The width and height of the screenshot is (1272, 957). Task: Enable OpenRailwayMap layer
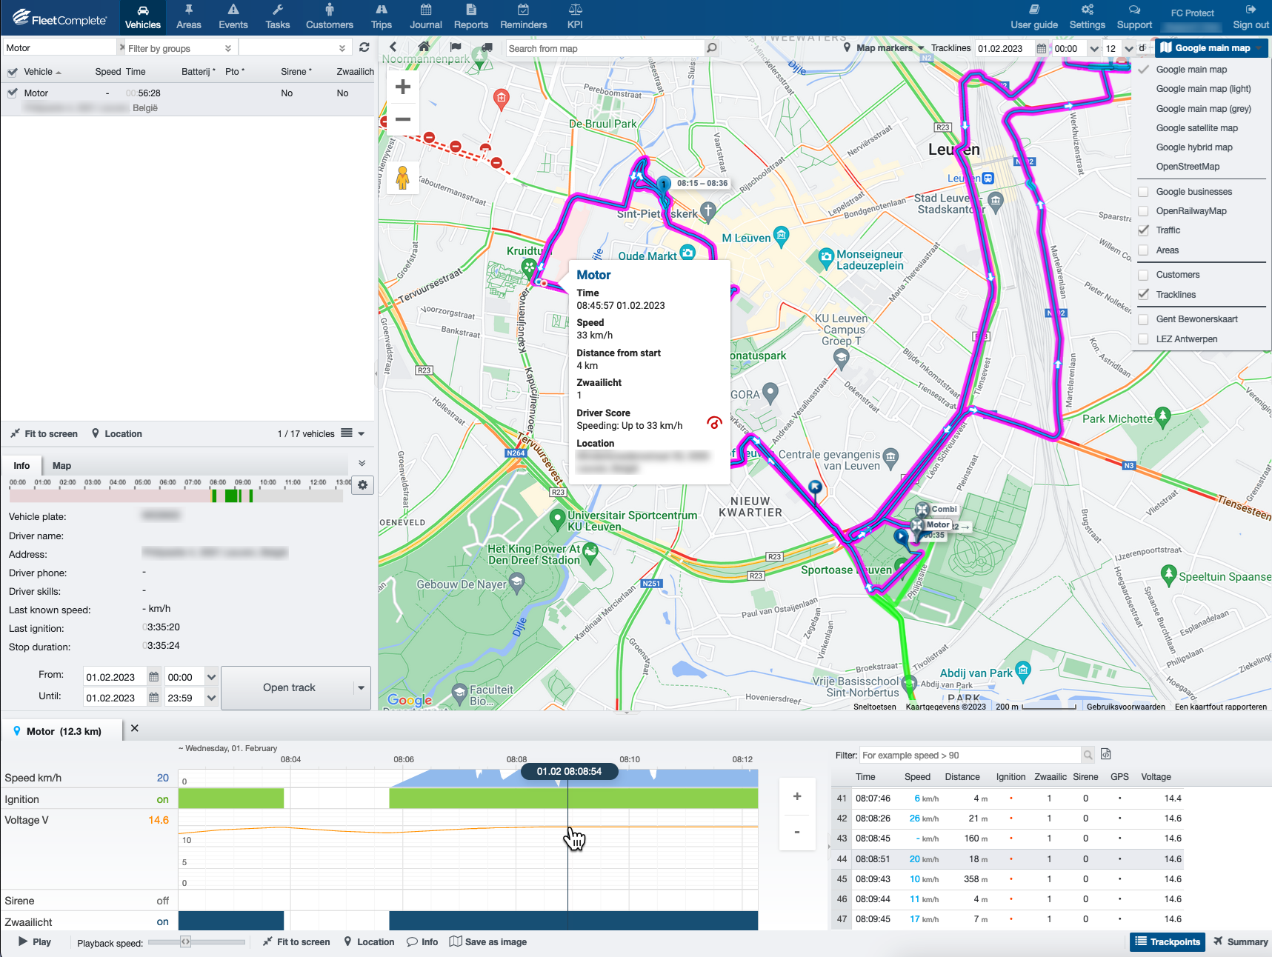tap(1143, 211)
